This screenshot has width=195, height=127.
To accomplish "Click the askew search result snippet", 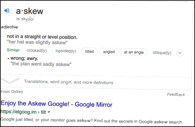I will click(92, 120).
